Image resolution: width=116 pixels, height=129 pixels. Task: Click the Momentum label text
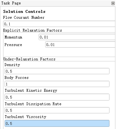coord(13,37)
